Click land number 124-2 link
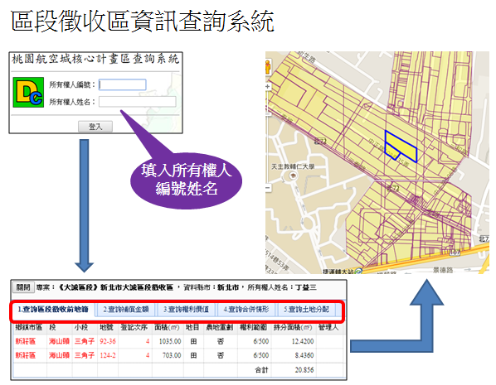The image size is (496, 385). (x=108, y=355)
